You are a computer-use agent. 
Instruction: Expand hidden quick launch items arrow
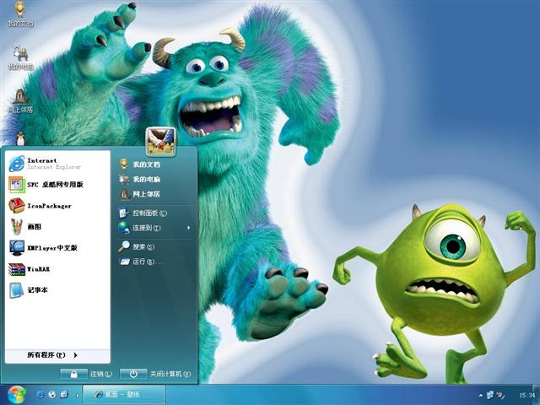point(77,396)
